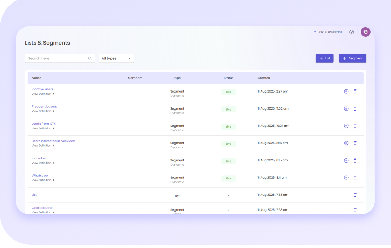Delete the Created Date segment
Viewport: 391px width, 248px height.
pos(355,210)
